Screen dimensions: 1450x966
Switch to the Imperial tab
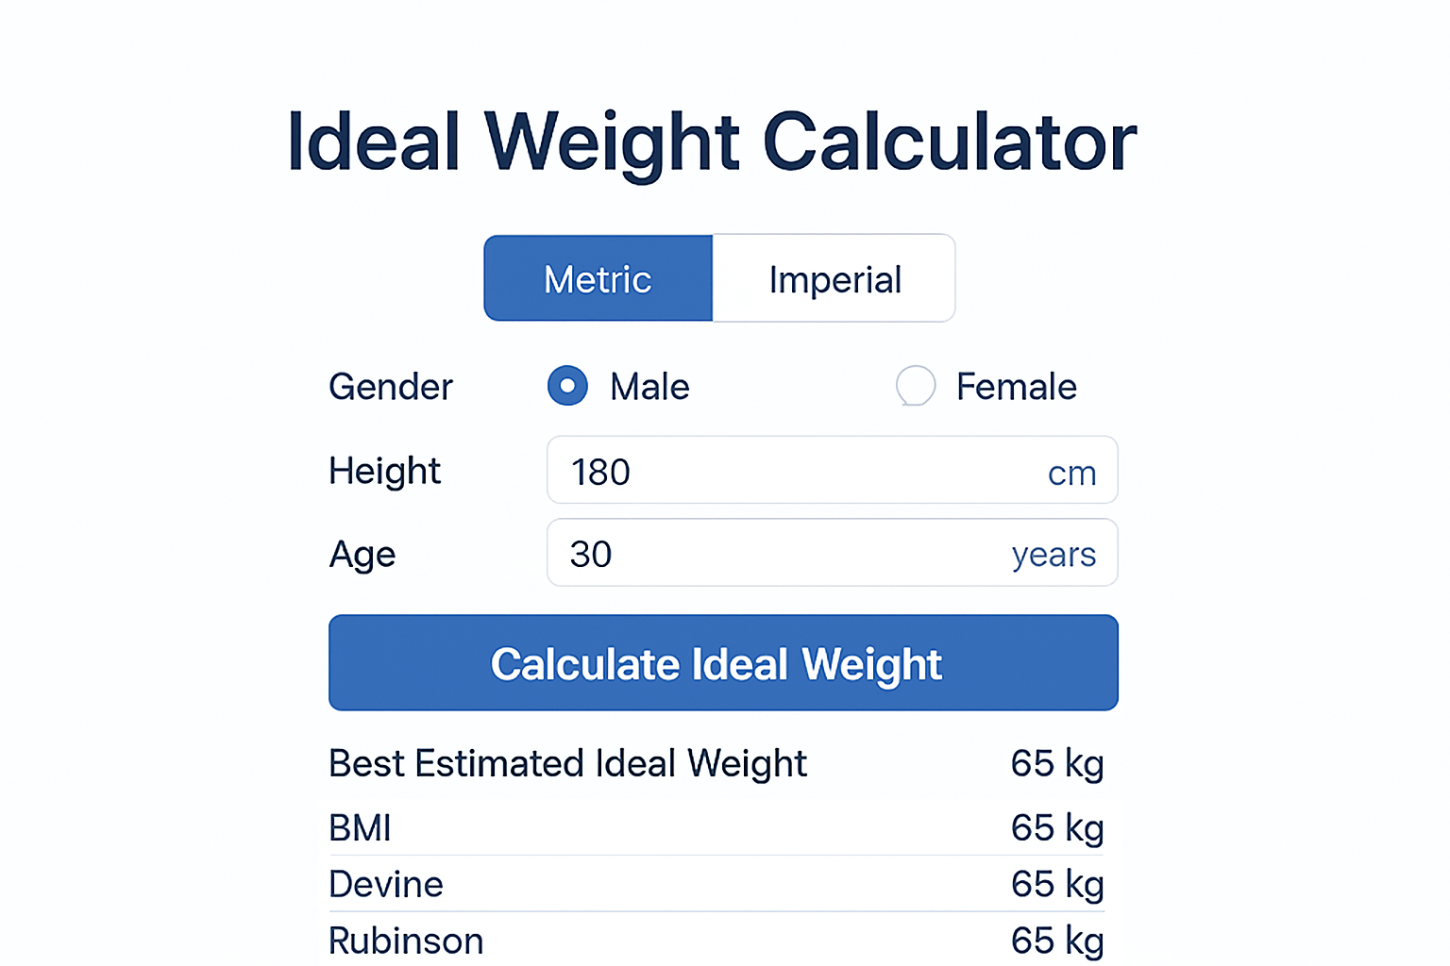[834, 278]
